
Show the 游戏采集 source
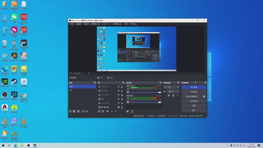118,91
